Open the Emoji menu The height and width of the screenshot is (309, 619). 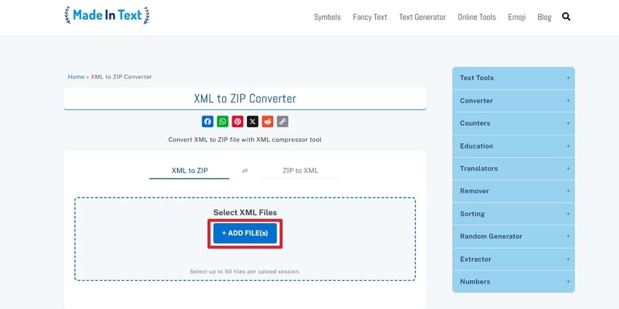point(517,17)
